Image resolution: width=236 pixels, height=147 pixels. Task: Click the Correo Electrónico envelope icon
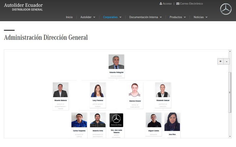(178, 4)
